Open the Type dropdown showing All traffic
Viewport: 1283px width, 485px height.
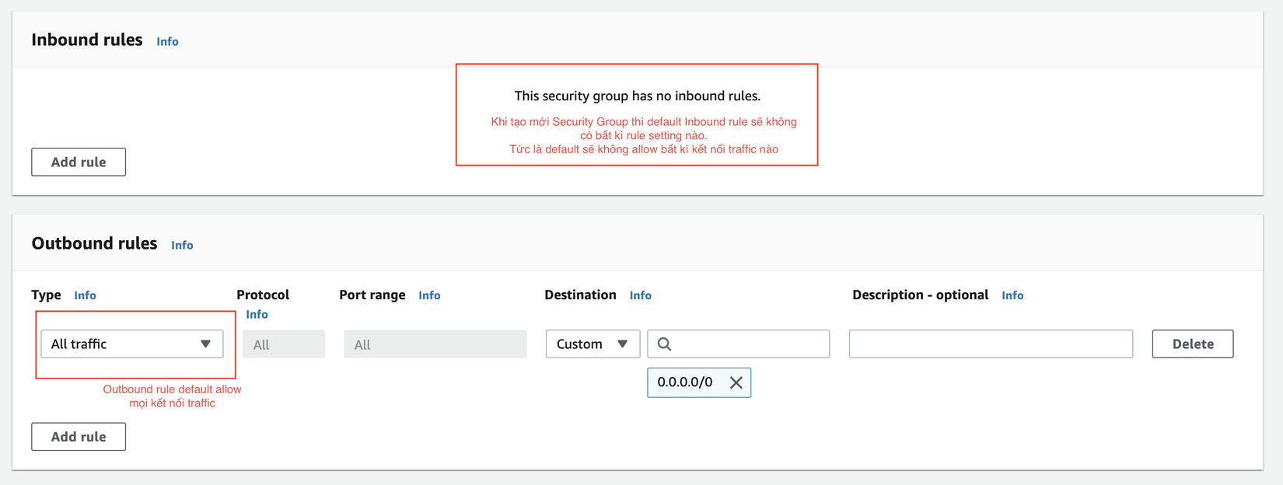point(131,344)
